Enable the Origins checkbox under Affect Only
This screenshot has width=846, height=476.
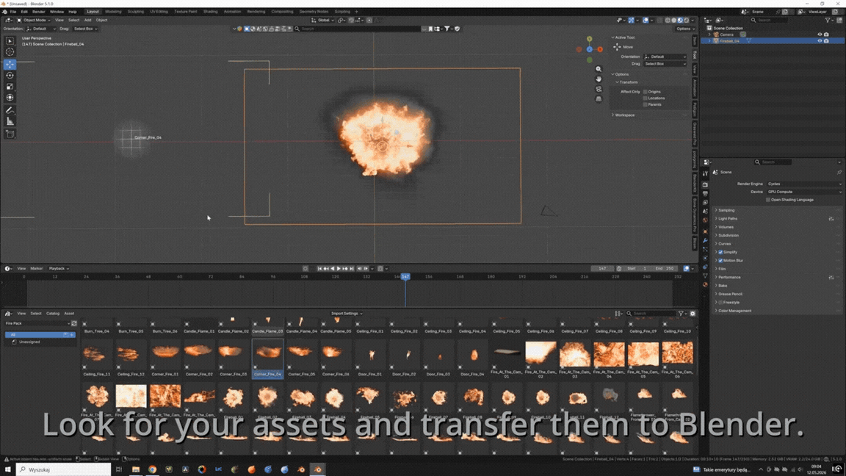coord(646,92)
